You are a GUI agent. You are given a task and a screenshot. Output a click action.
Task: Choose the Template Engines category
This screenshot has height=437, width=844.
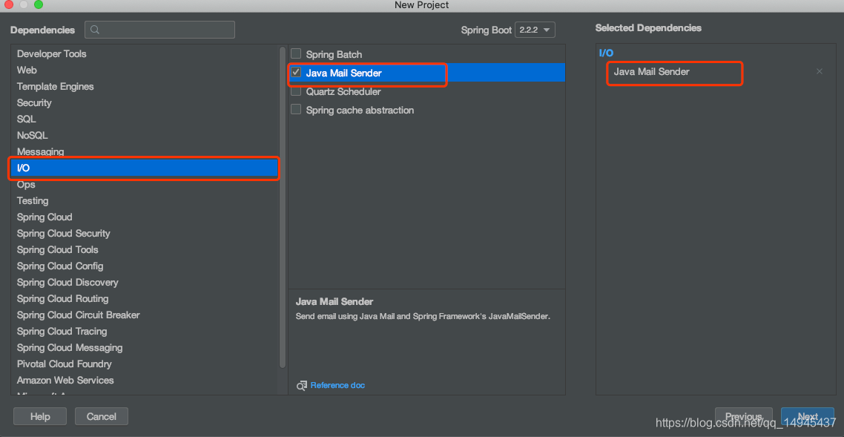point(145,86)
